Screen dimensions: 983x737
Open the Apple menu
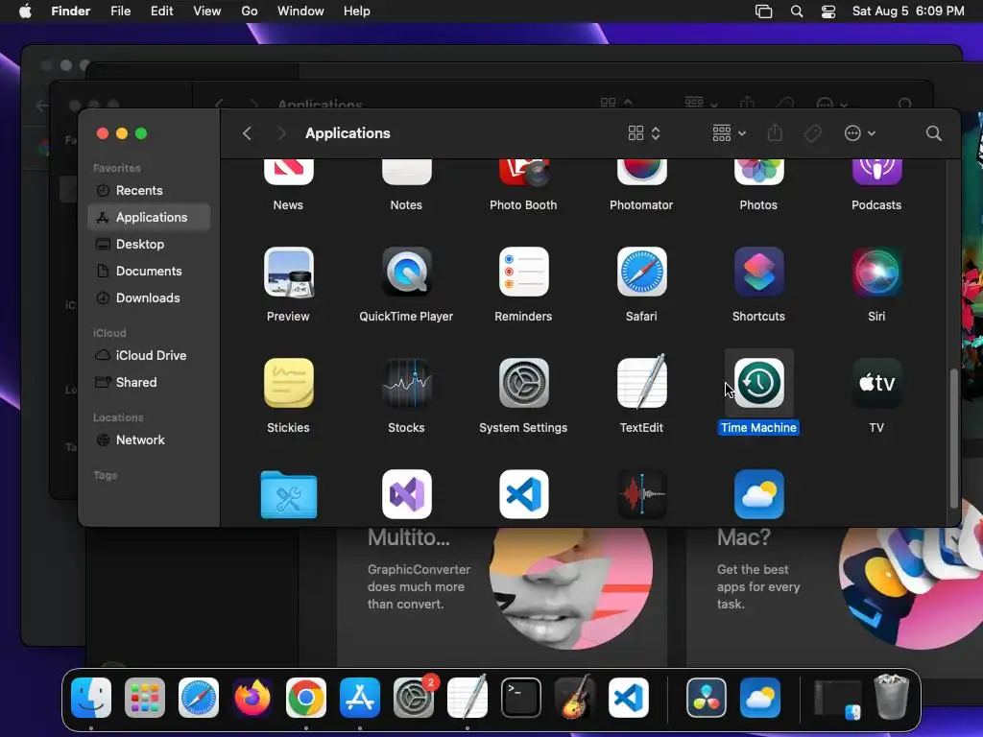pos(25,12)
